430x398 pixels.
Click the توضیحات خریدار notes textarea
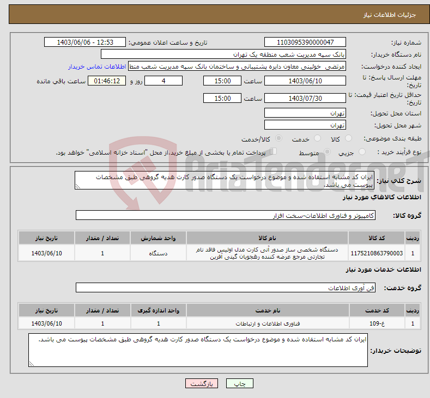(x=198, y=350)
